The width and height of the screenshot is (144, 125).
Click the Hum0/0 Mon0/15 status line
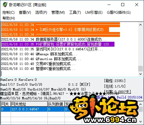click(43, 89)
